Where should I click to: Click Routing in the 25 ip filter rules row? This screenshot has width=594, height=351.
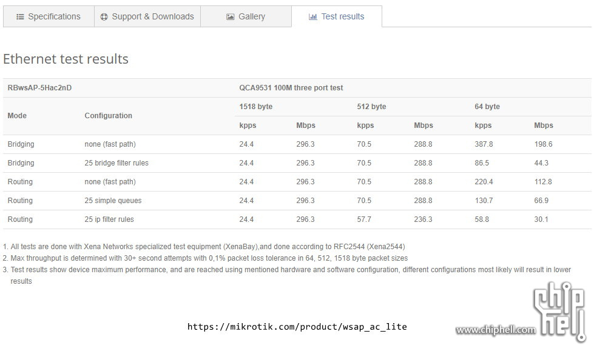tap(20, 219)
